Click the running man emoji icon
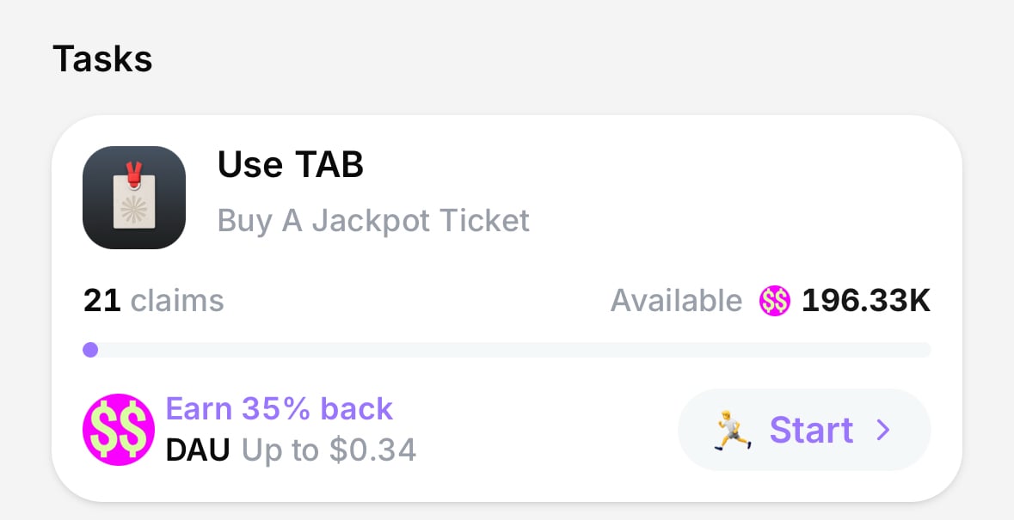The width and height of the screenshot is (1014, 520). click(732, 430)
